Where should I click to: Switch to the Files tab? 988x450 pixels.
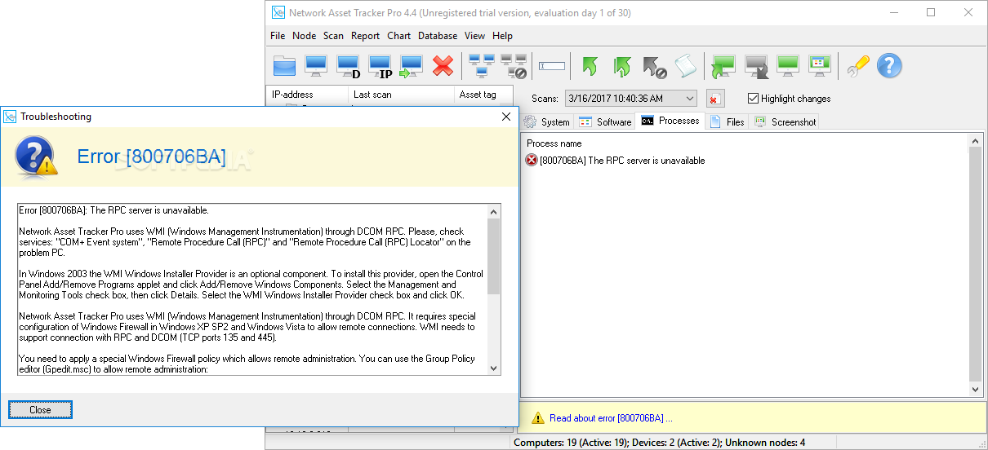[727, 121]
